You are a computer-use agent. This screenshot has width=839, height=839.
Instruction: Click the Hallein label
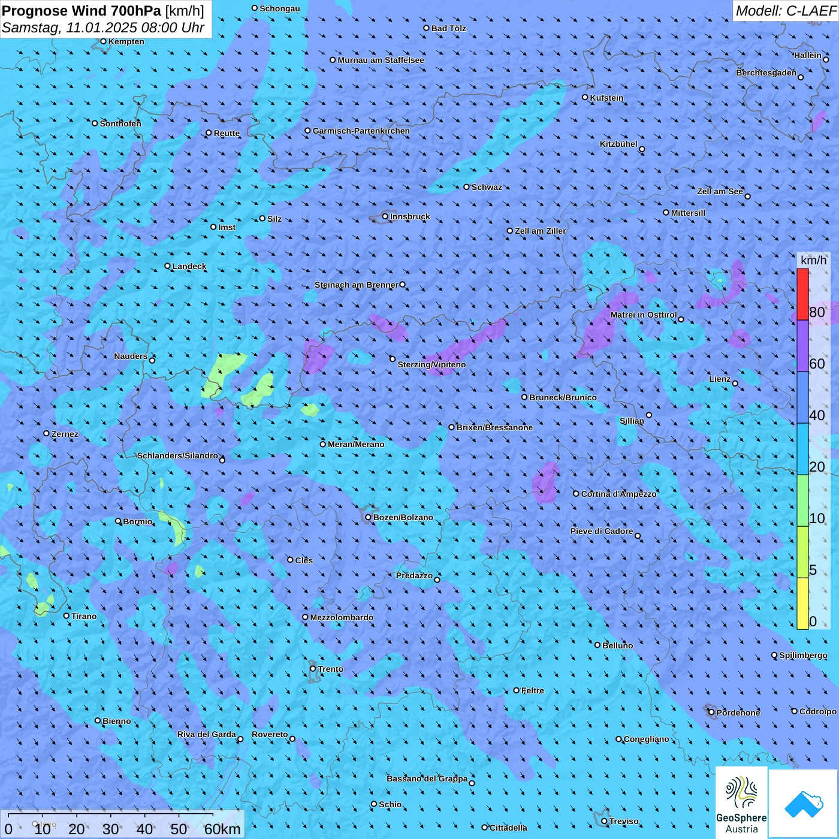(x=808, y=55)
